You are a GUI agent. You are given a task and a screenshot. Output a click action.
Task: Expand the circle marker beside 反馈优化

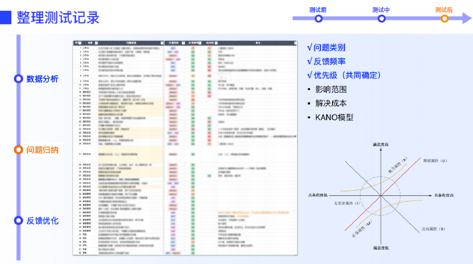(x=18, y=221)
